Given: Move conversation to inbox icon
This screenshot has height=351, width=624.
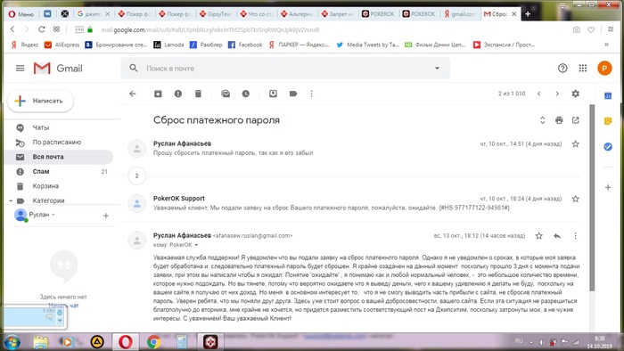Looking at the screenshot, I should tap(273, 94).
